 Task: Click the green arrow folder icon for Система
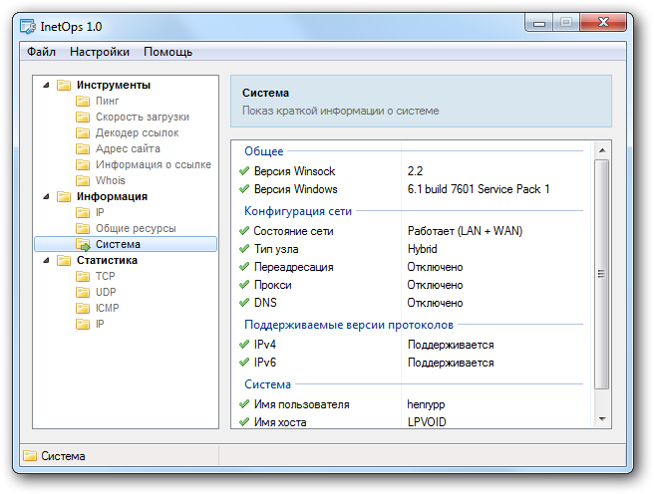coord(84,245)
